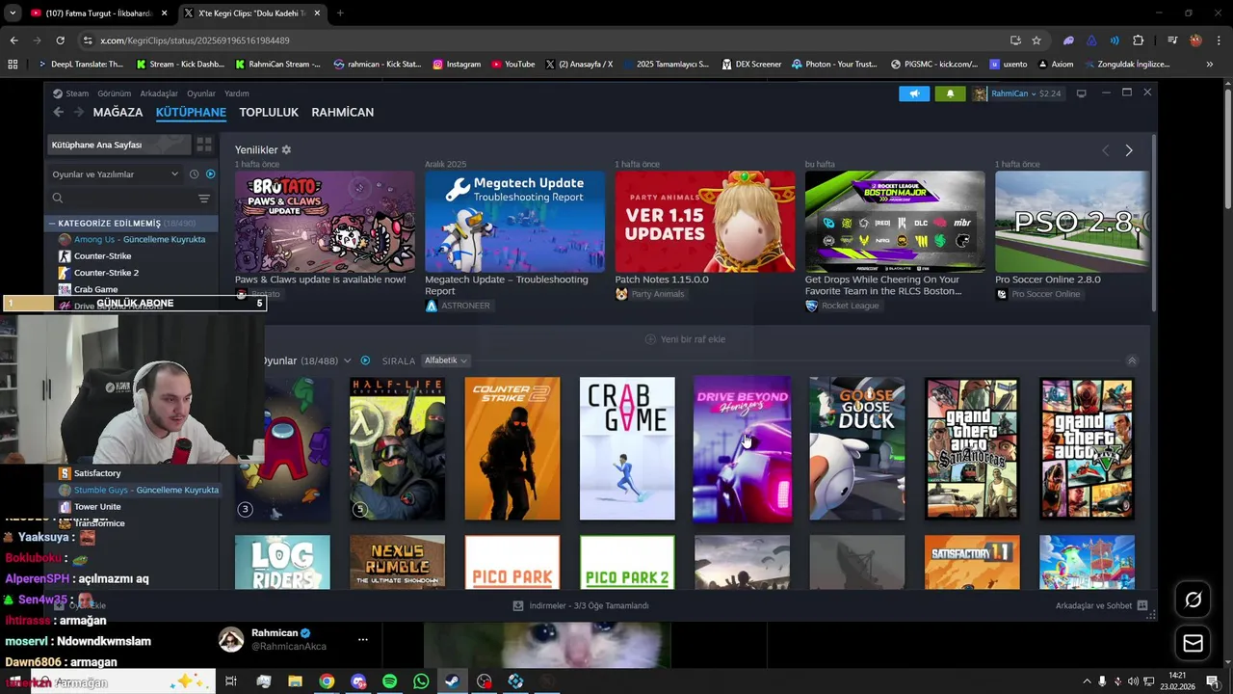This screenshot has height=694, width=1233.
Task: Expand the Oyunlar shelf selector dropdown
Action: 348,360
